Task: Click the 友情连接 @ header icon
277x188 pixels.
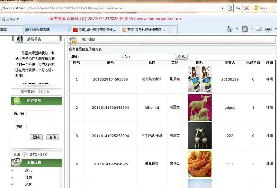Action: coord(17,162)
